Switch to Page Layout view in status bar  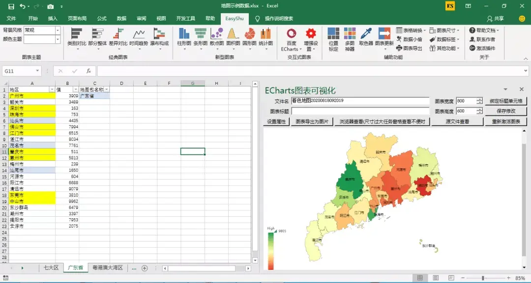click(x=436, y=278)
